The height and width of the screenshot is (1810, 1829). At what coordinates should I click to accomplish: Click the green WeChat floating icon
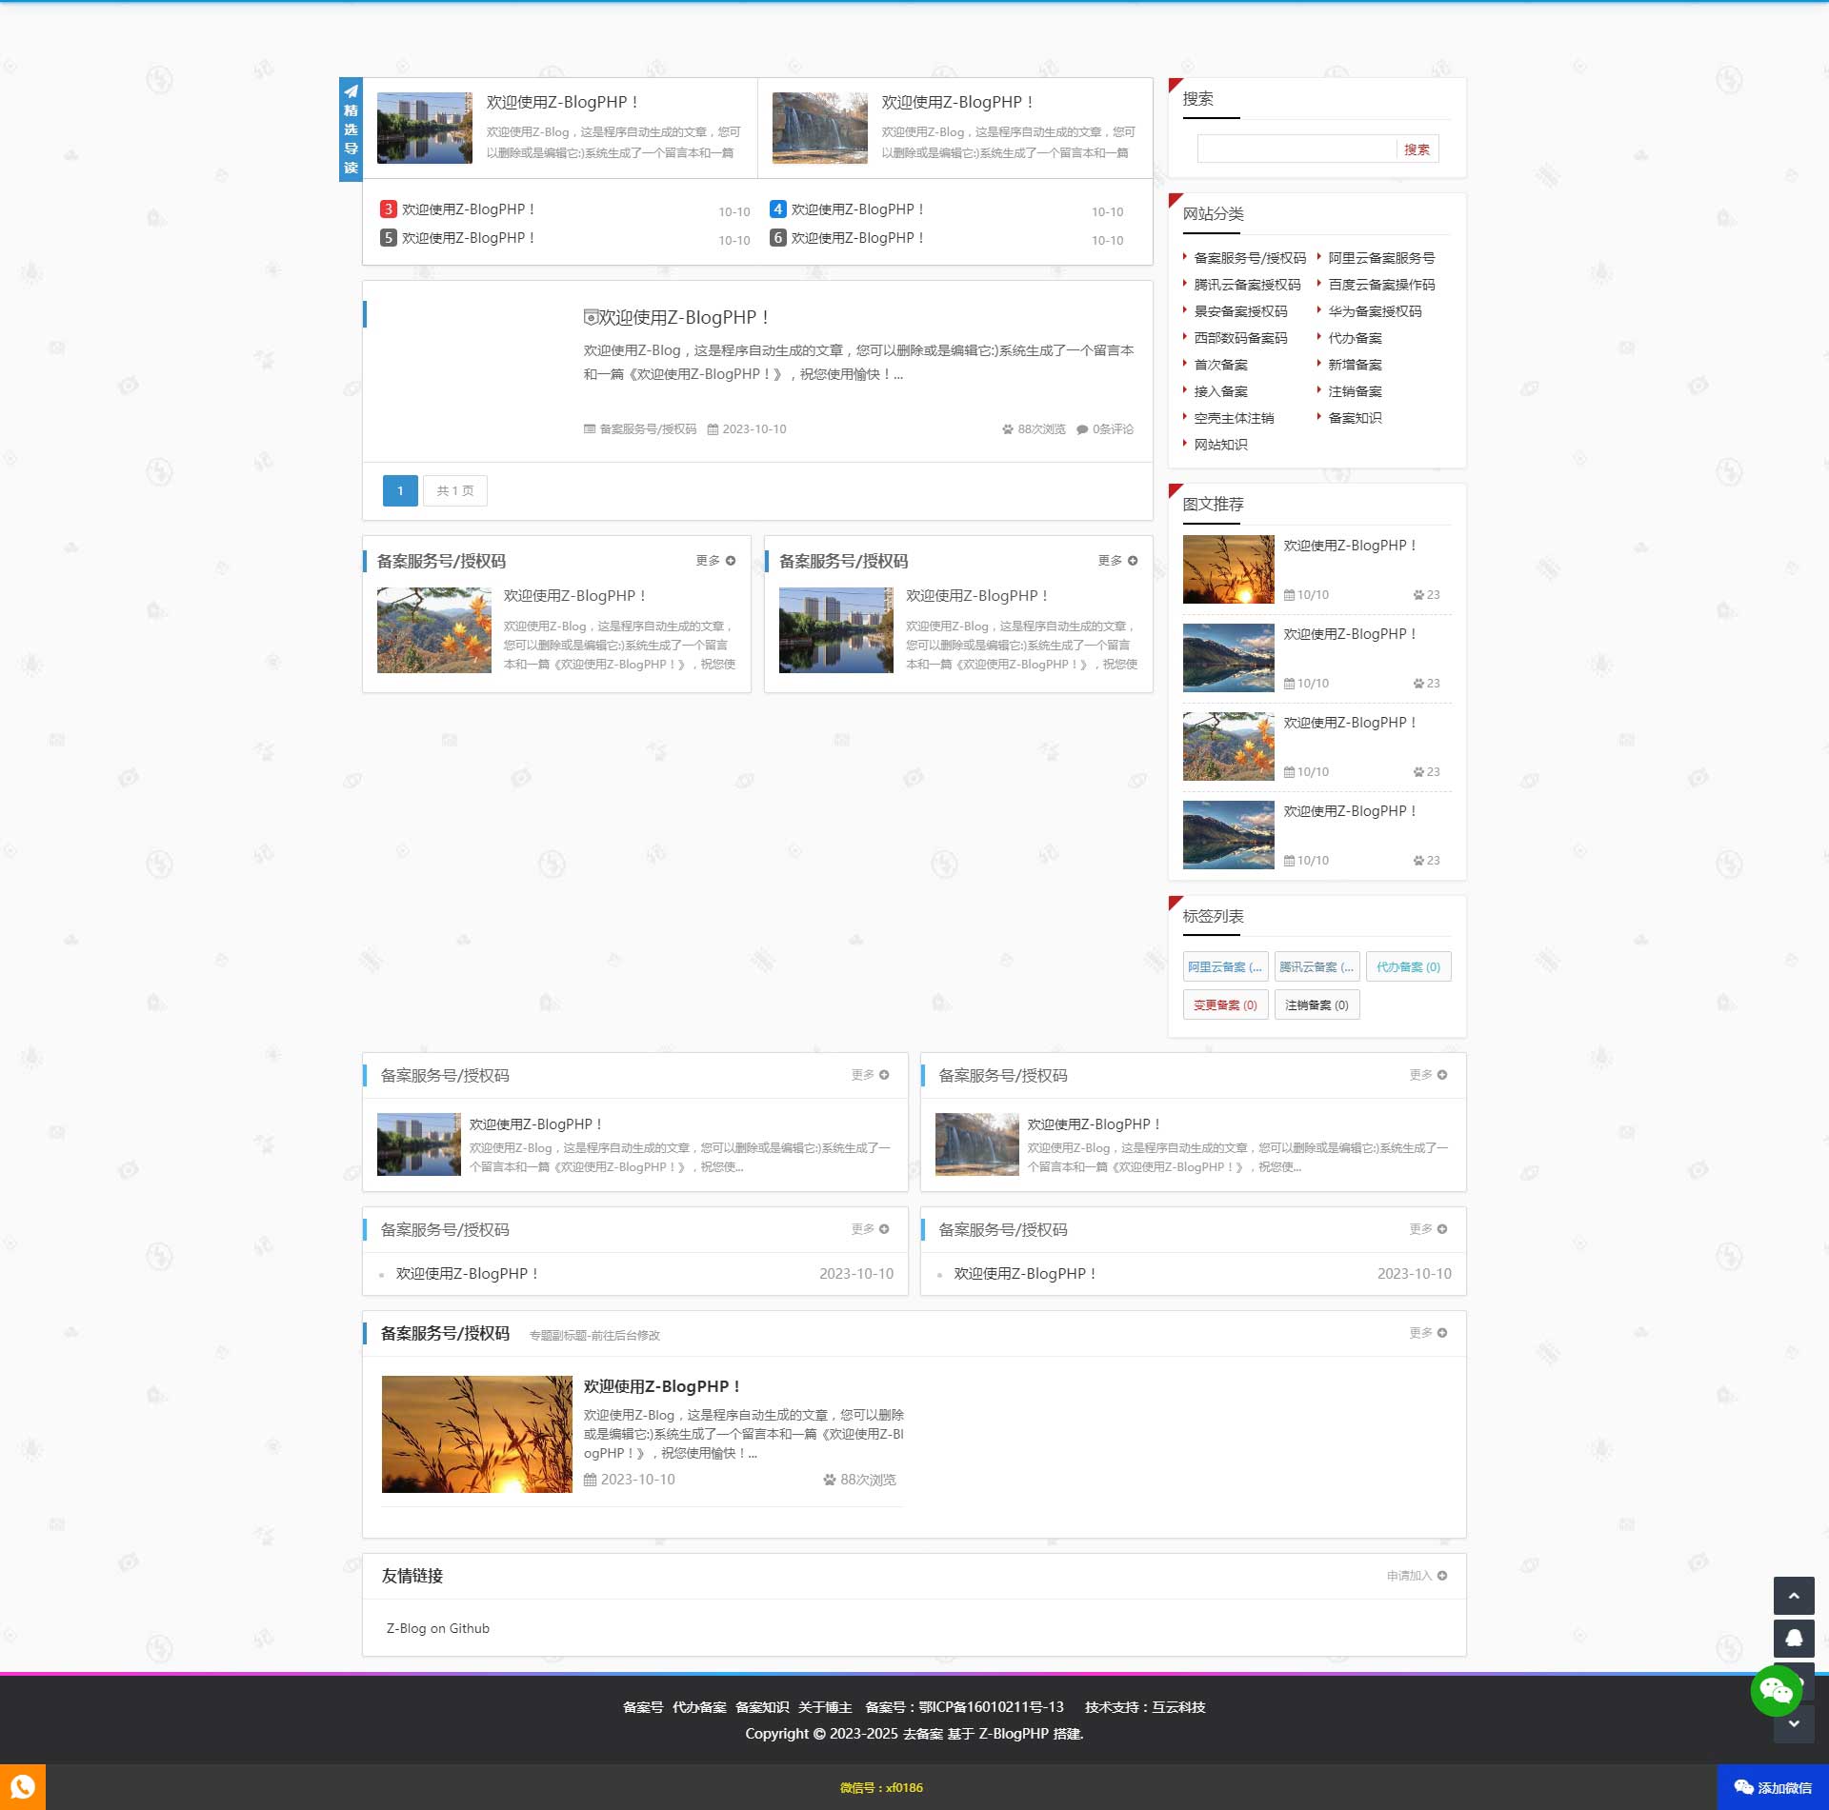[x=1776, y=1690]
